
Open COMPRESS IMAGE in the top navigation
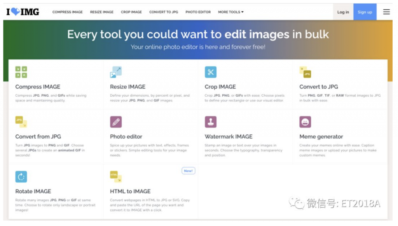68,12
